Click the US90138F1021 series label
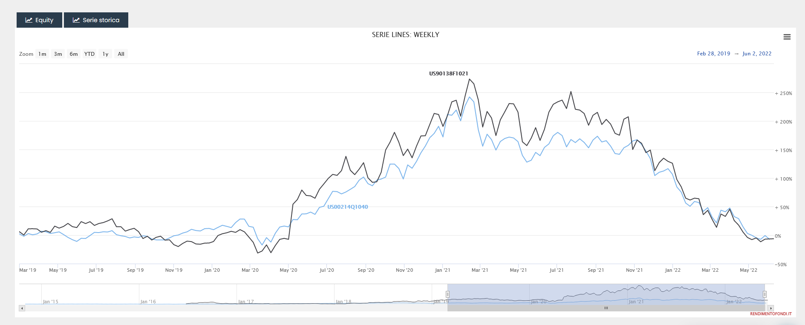The height and width of the screenshot is (325, 805). pos(448,74)
